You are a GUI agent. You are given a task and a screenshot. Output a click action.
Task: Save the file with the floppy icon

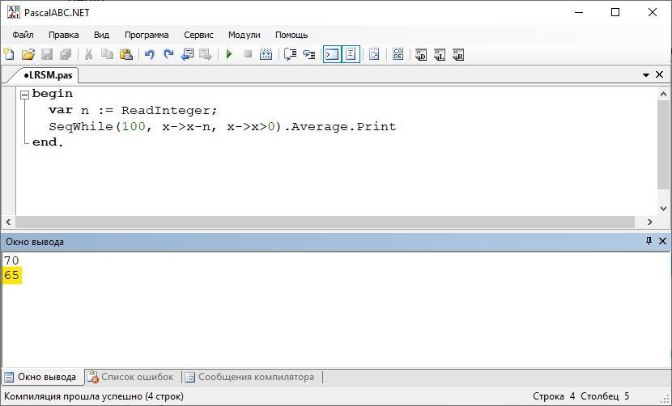pyautogui.click(x=47, y=54)
